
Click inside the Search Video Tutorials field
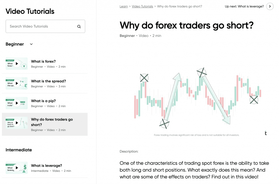(41, 26)
